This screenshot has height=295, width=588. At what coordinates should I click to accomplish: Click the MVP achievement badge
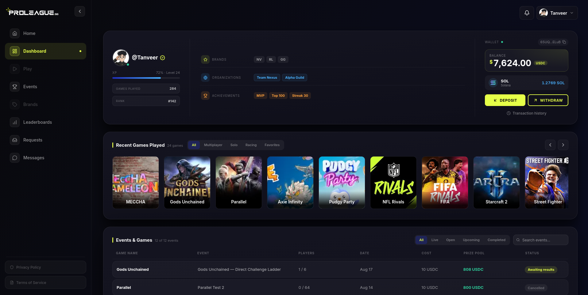[x=261, y=96]
